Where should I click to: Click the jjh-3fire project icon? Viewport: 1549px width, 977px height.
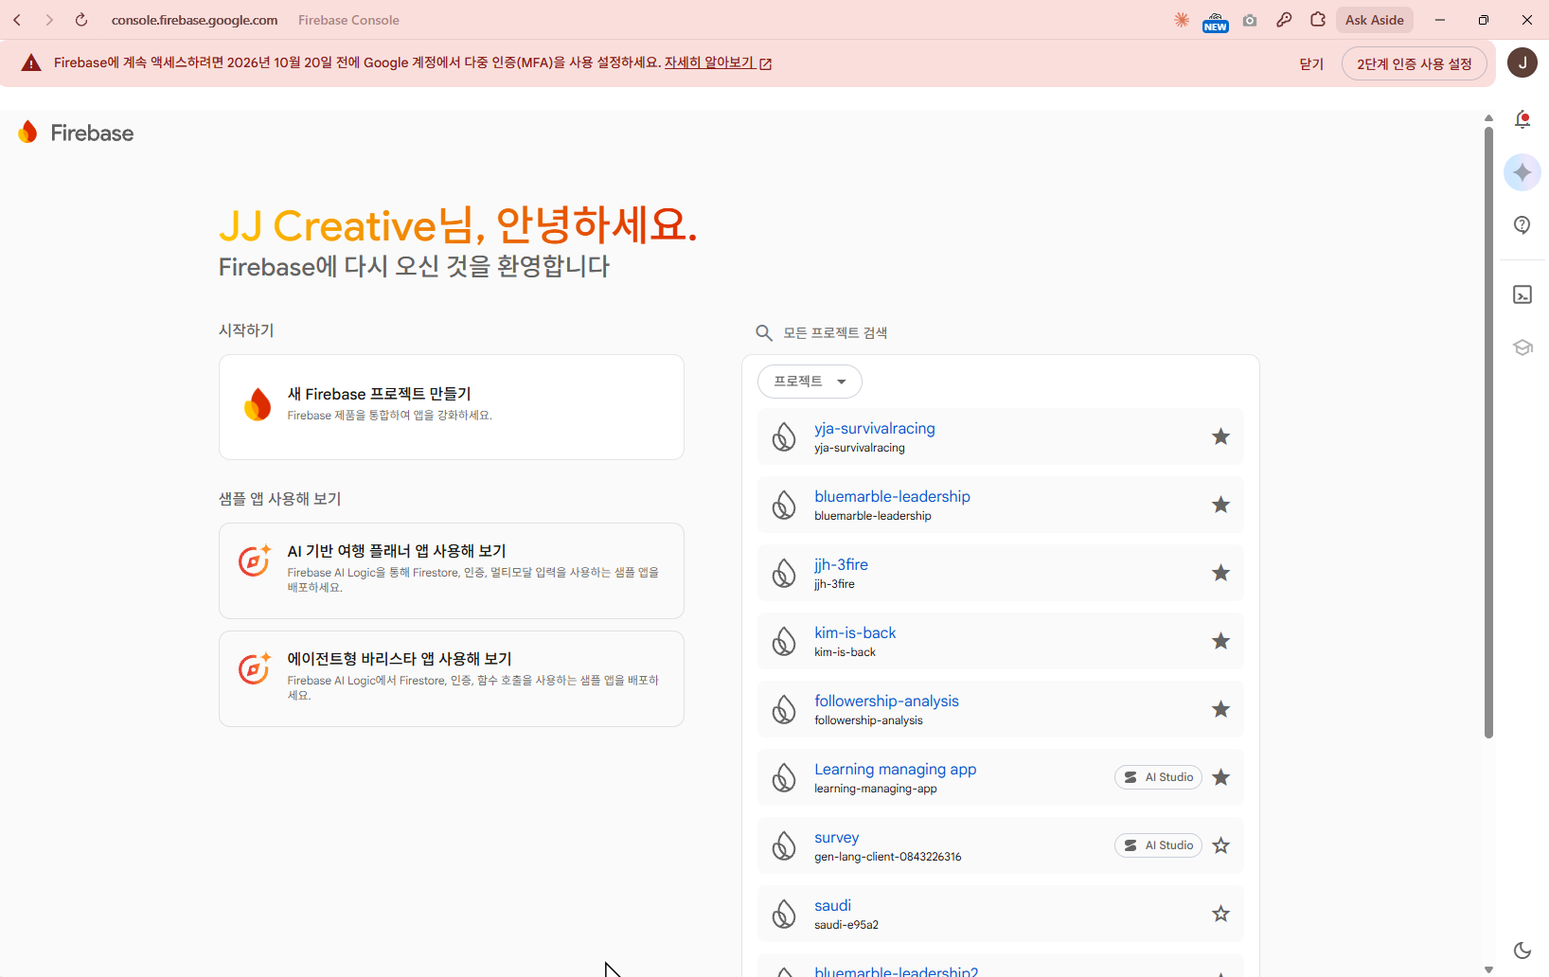click(784, 573)
